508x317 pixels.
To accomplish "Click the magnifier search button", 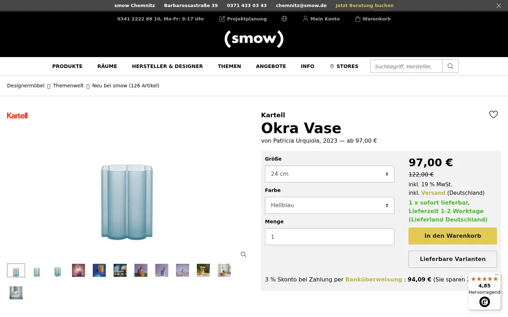I will click(450, 66).
